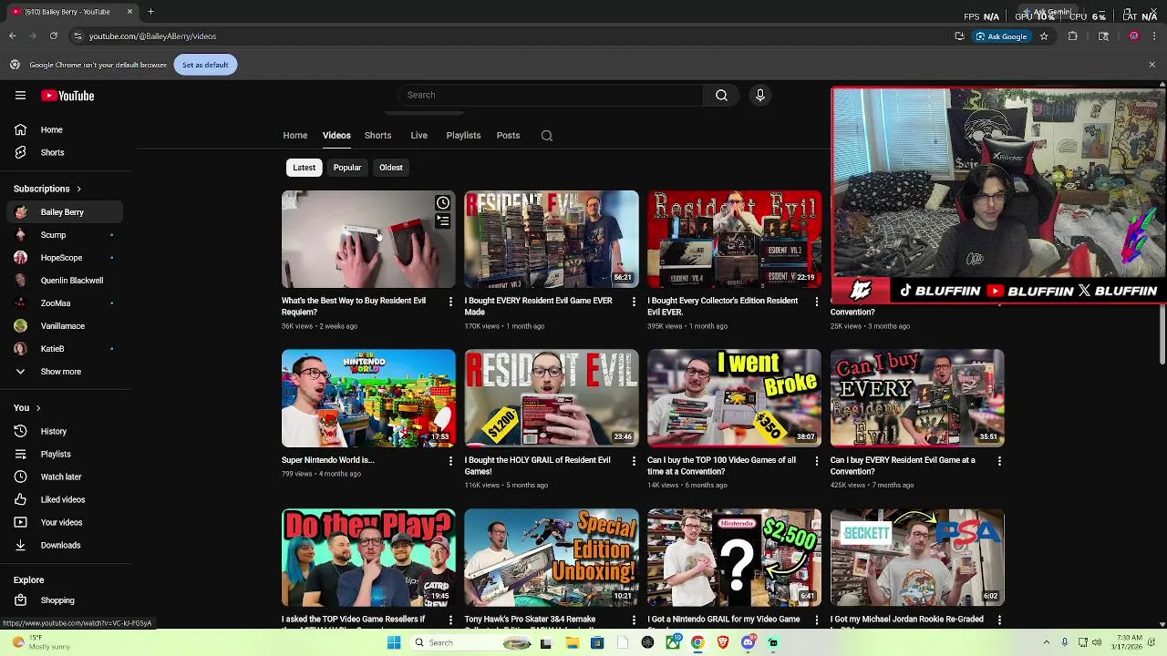1167x656 pixels.
Task: Open options for Collector's Edition Resident Evil video
Action: [x=816, y=301]
